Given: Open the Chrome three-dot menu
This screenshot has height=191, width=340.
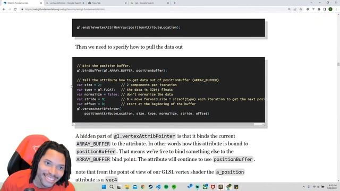Looking at the screenshot, I should (336, 10).
